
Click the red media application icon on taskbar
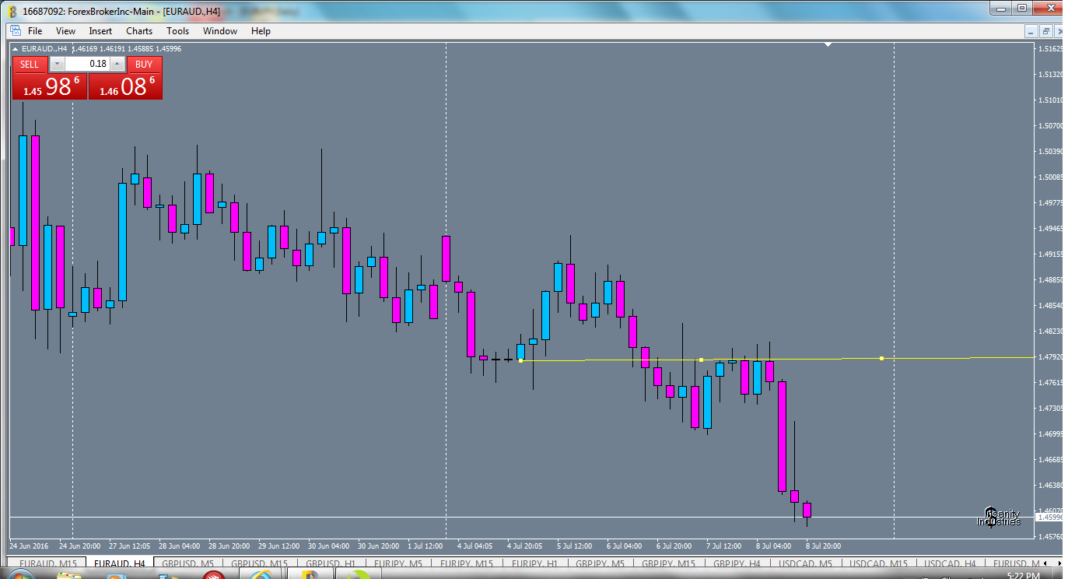coord(214,576)
